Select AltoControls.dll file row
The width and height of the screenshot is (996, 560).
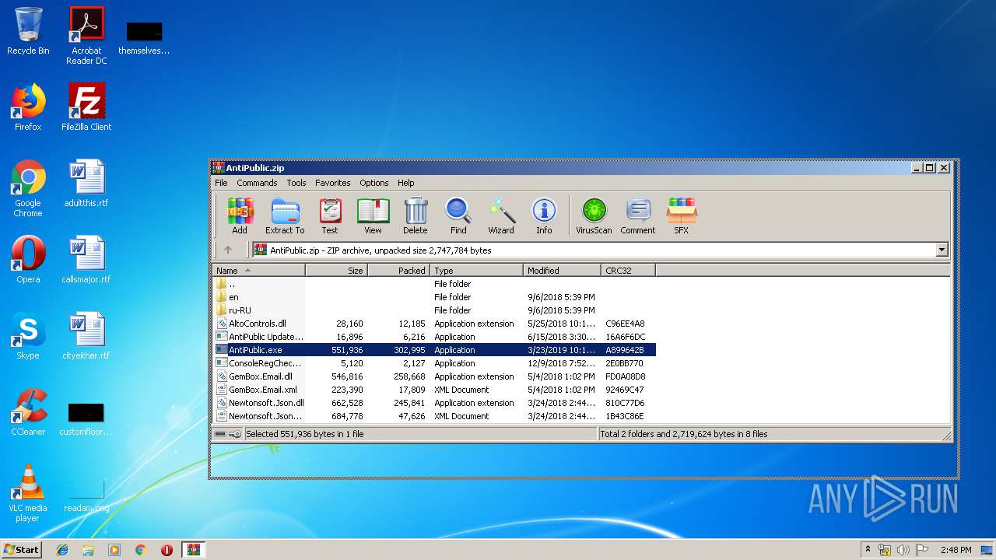pyautogui.click(x=434, y=324)
